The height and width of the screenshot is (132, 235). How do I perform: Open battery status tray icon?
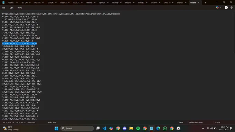[215, 129]
